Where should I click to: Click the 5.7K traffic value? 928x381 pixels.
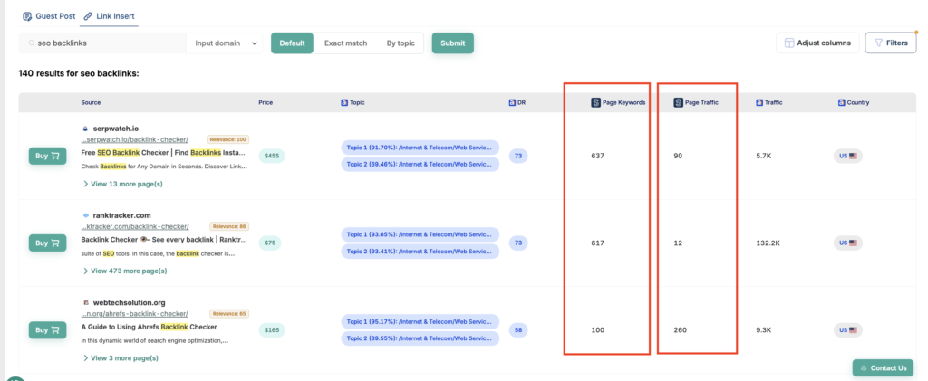(765, 156)
